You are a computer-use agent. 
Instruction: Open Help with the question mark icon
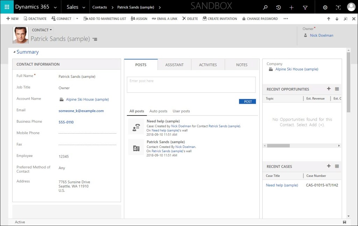[x=338, y=7]
